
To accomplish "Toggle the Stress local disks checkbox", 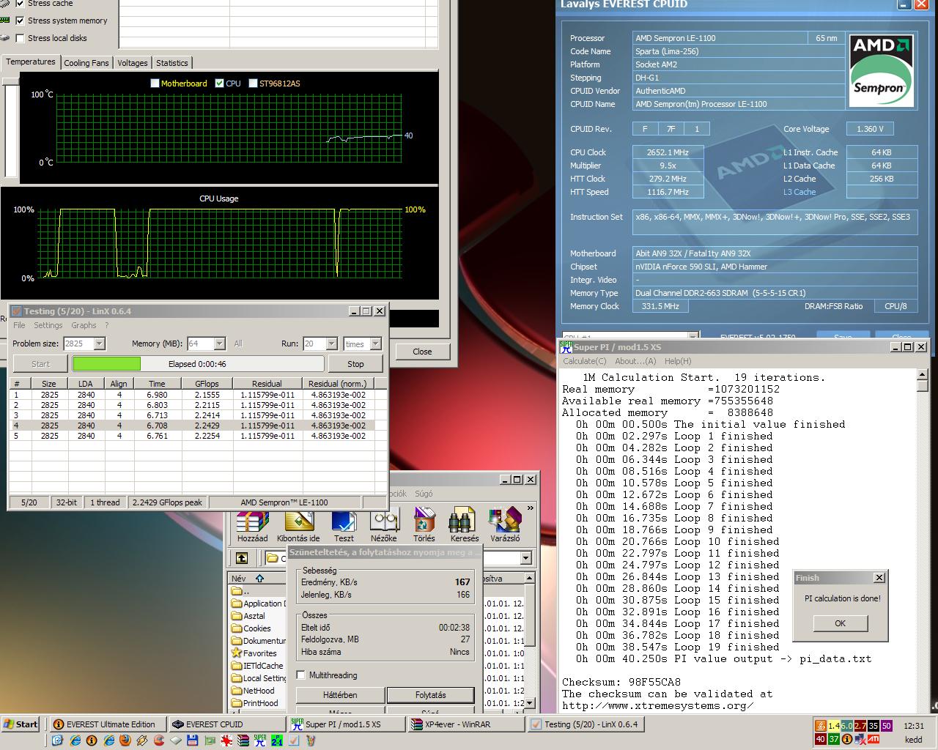I will 20,38.
